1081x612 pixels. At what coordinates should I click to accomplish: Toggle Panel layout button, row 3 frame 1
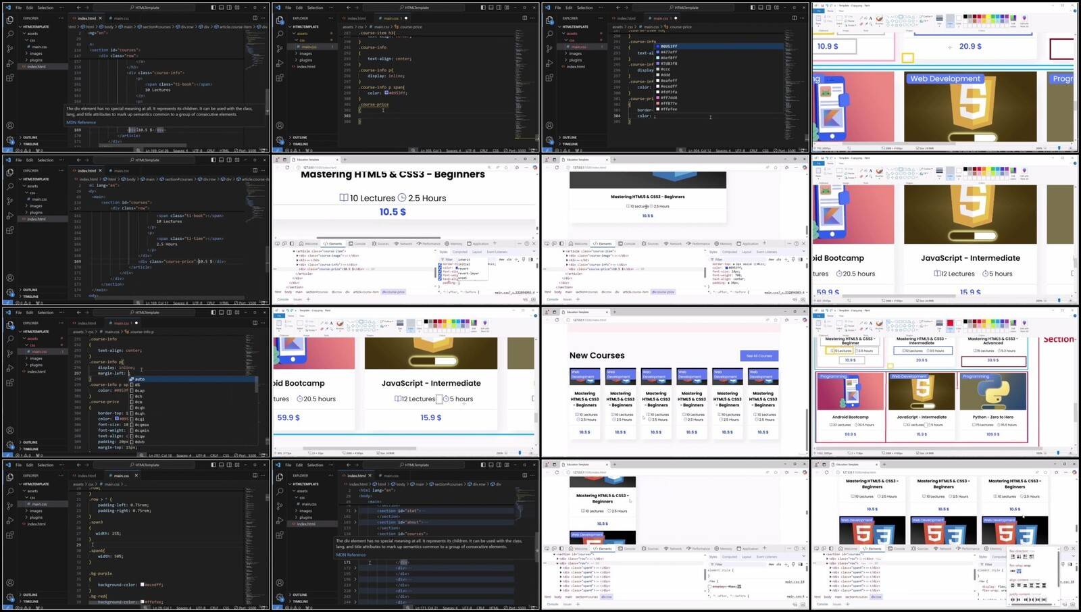[x=221, y=312]
